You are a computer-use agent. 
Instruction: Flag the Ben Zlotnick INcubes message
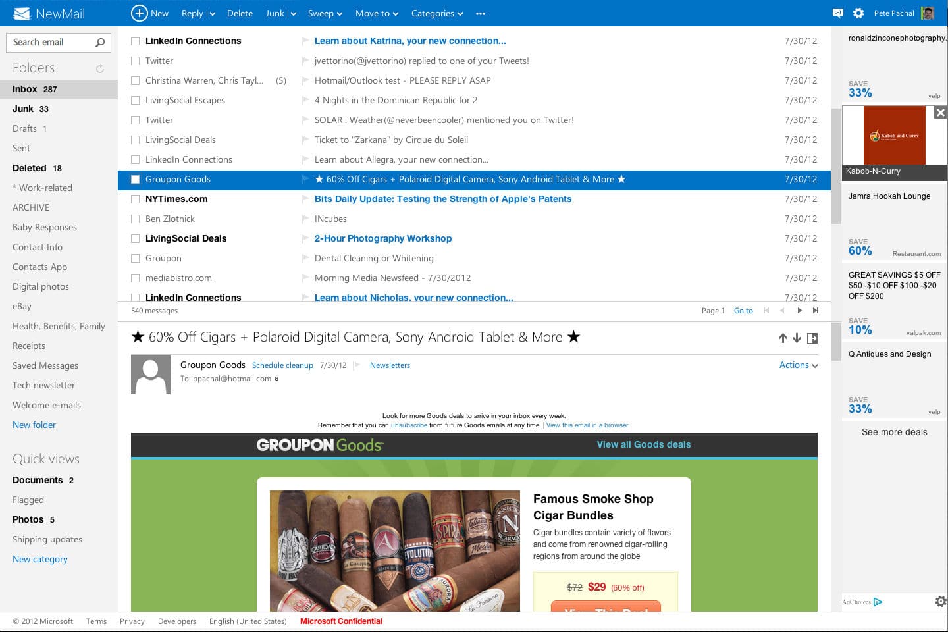click(305, 219)
